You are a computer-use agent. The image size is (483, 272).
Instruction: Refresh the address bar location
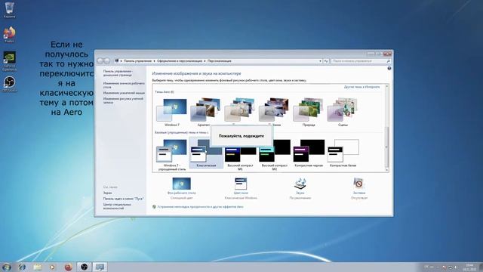coord(326,61)
